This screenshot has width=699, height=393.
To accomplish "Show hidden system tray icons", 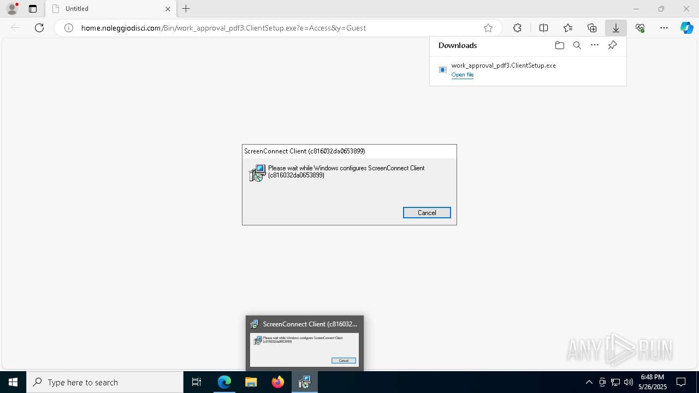I will (589, 382).
